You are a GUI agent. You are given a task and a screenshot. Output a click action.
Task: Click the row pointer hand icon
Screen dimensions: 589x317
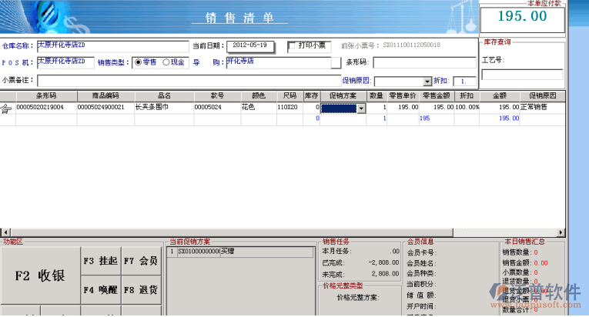(x=7, y=109)
